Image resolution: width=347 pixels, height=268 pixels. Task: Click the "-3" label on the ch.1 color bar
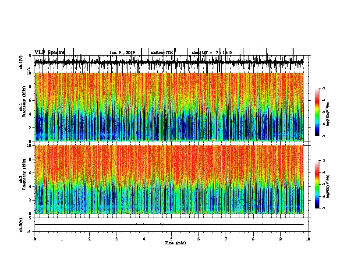click(323, 88)
